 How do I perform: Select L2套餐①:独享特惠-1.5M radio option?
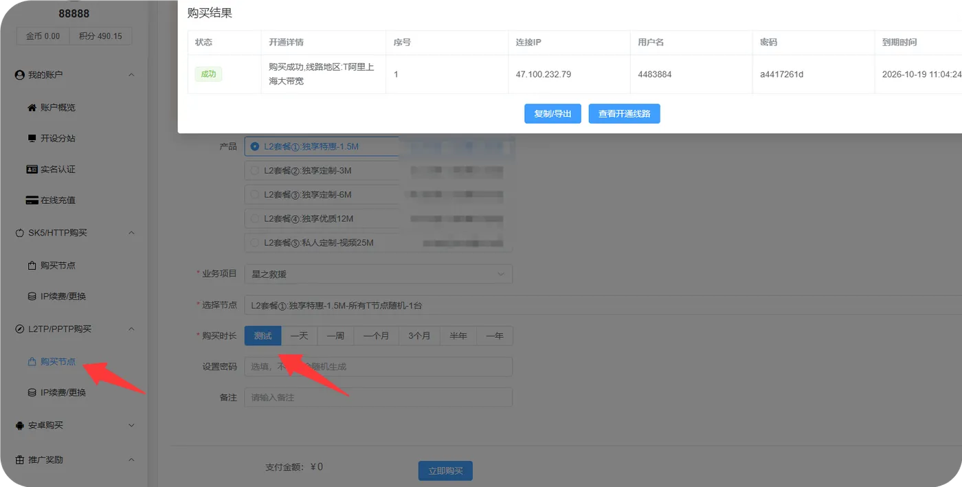(255, 146)
